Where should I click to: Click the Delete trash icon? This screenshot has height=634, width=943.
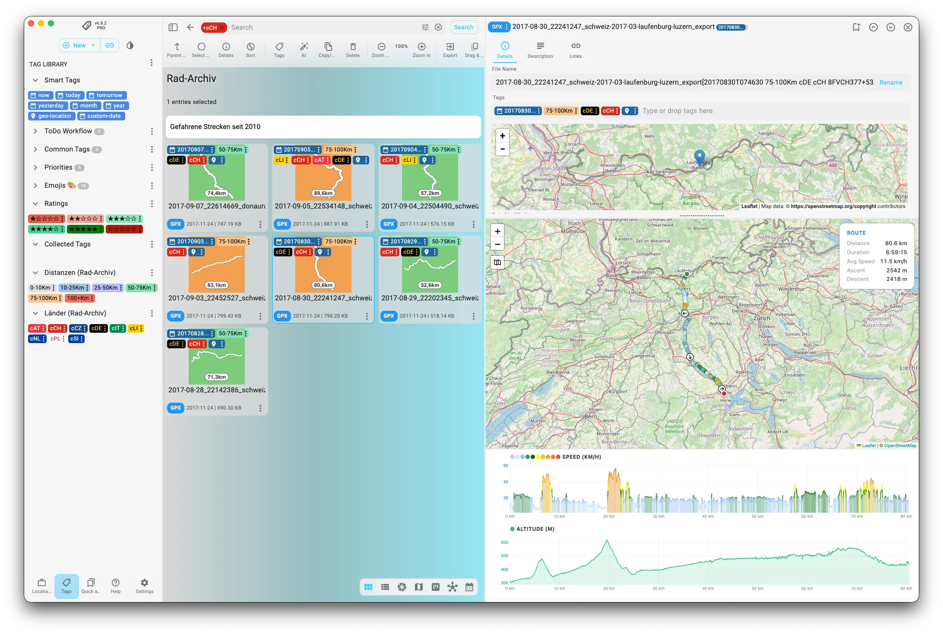[352, 47]
